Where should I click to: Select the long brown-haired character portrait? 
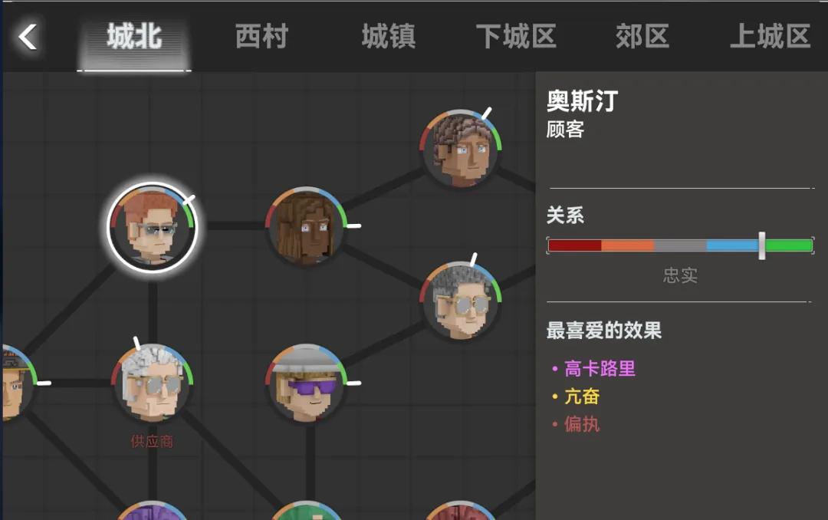click(306, 226)
